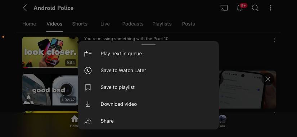The image size is (297, 137).
Task: Click the bookmark Save to playlist icon
Action: click(88, 87)
